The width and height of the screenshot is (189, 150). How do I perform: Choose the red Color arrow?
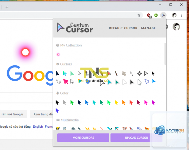[x=131, y=102]
